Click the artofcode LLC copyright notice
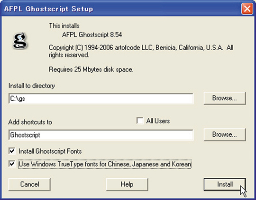Screen dimensions: 256x200 tap(141, 52)
